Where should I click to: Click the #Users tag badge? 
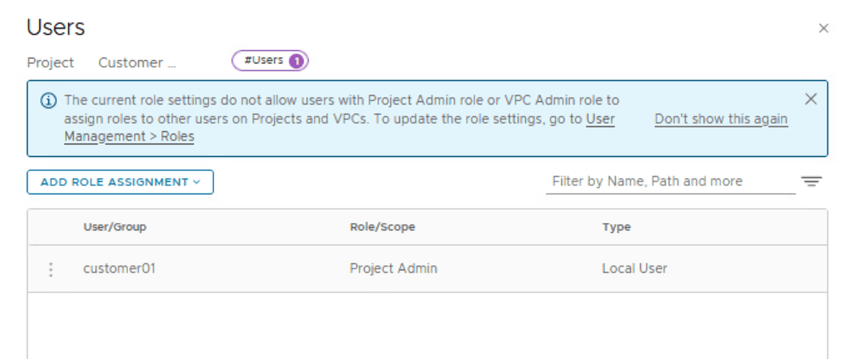pos(269,61)
